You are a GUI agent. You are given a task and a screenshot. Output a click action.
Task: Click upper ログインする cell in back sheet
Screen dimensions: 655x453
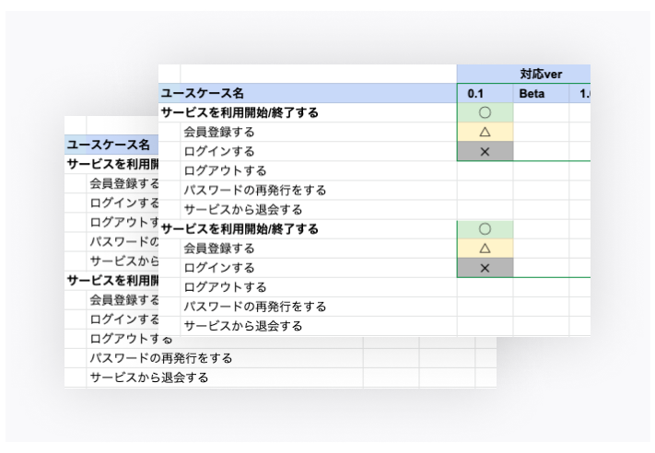[x=123, y=203]
